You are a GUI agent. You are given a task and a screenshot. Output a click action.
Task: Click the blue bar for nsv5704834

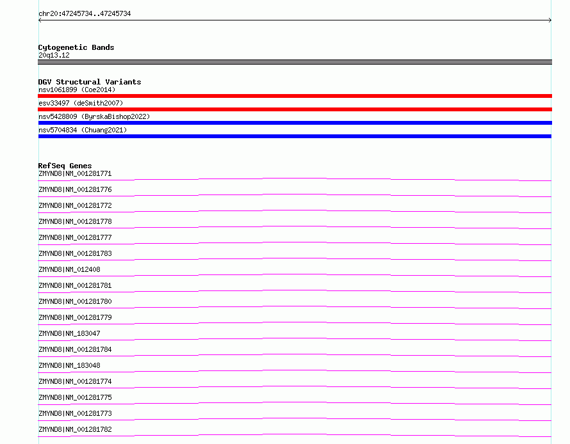(295, 136)
